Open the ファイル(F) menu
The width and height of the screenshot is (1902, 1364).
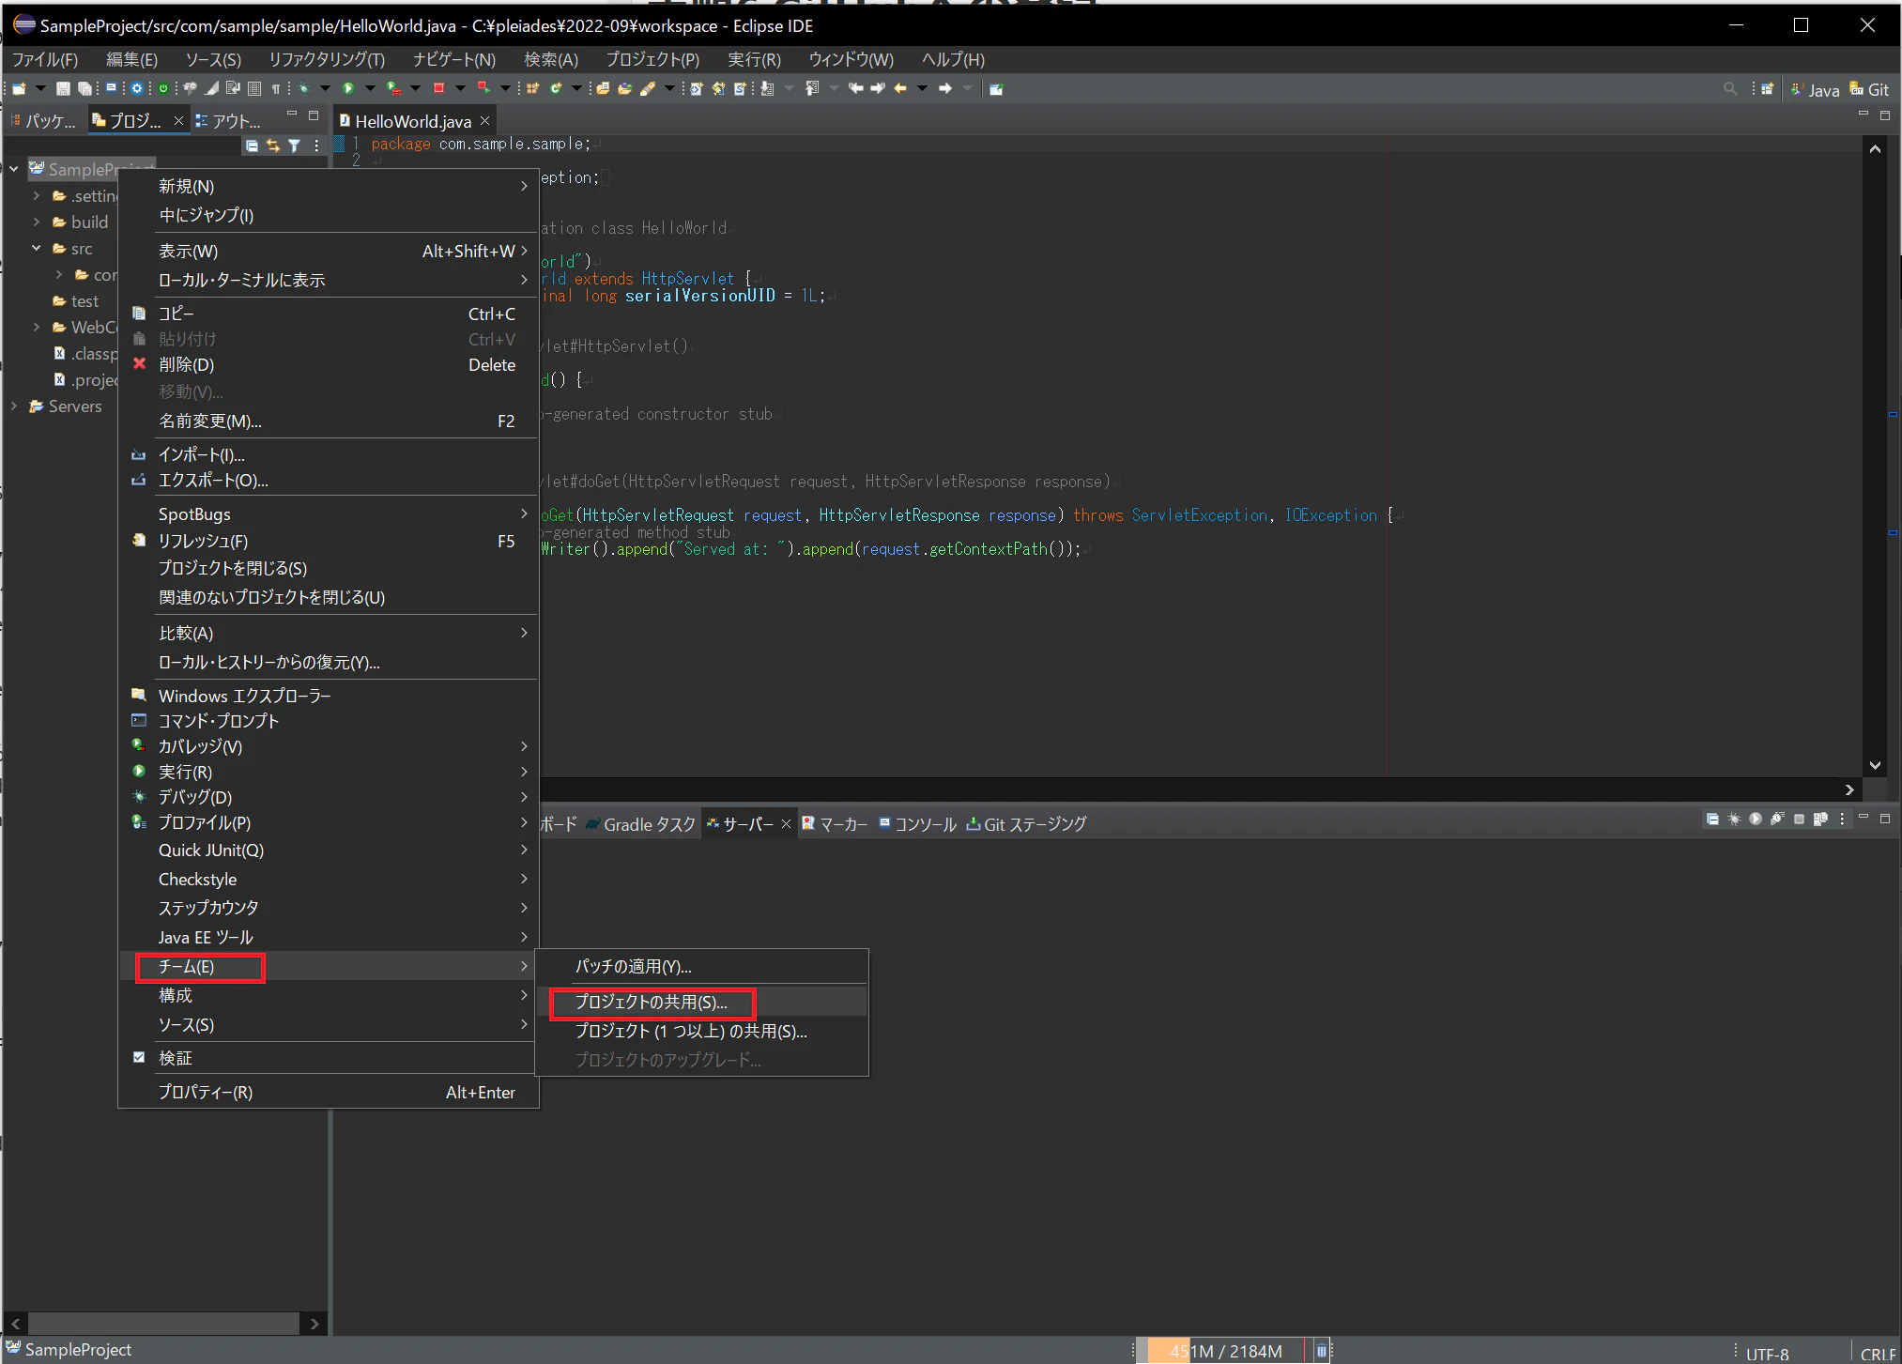[44, 59]
